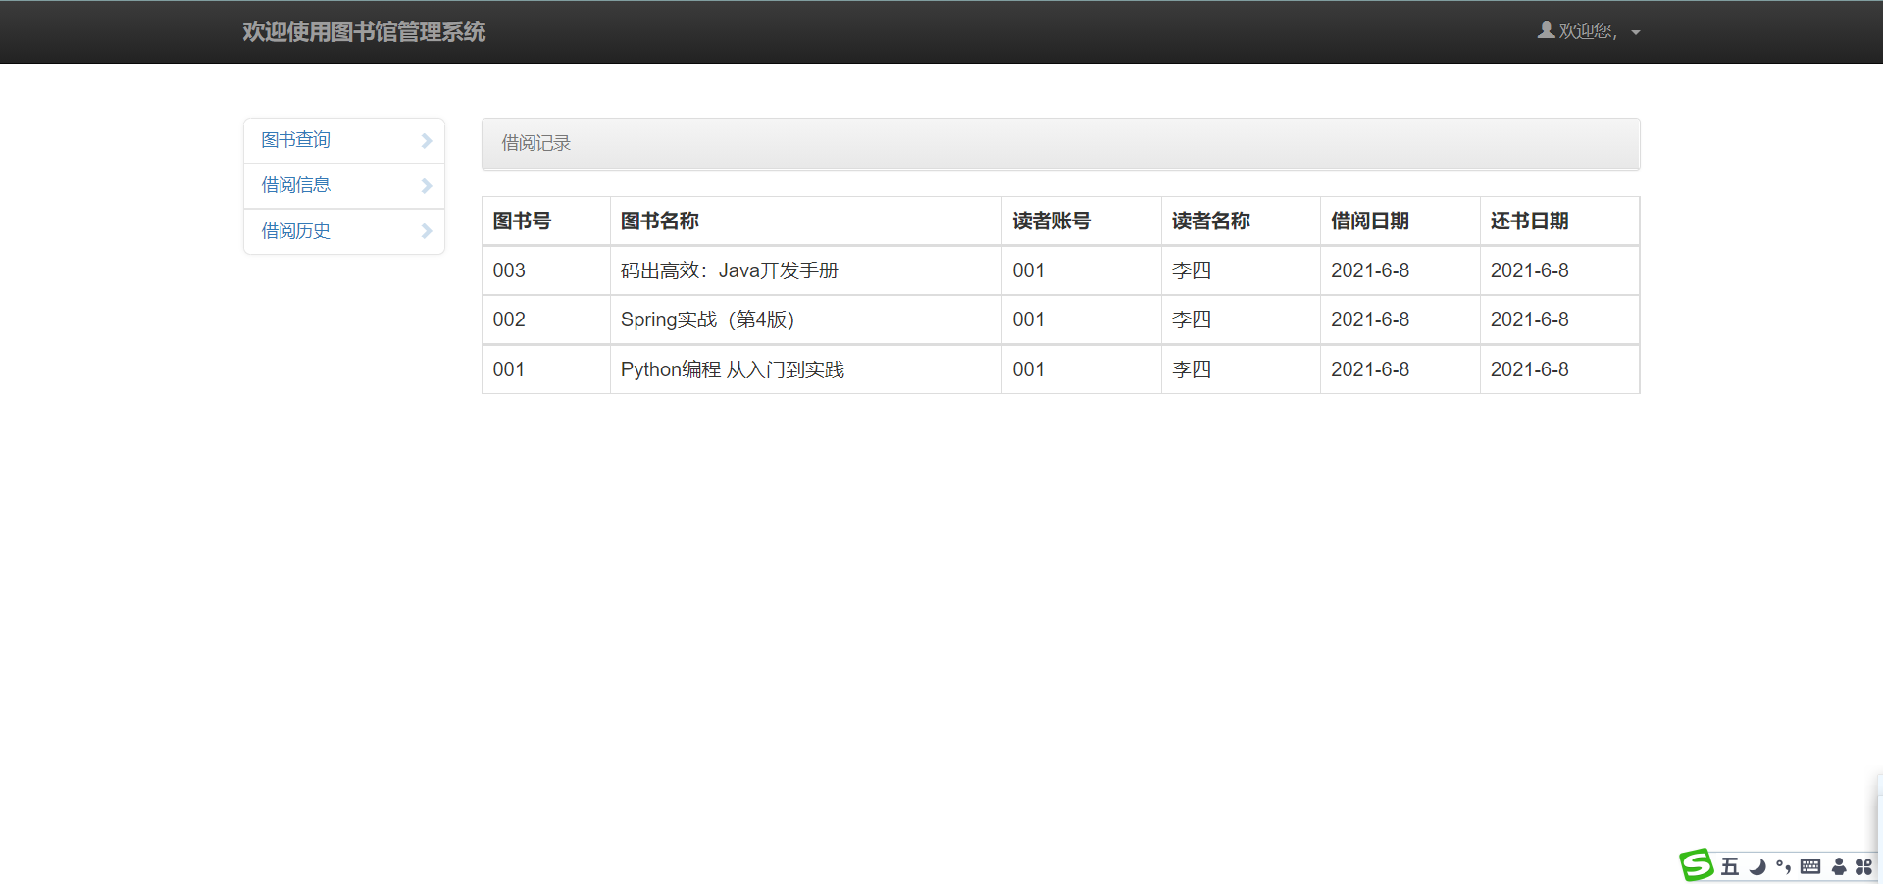The height and width of the screenshot is (884, 1883).
Task: Click the 借阅记录 panel heading
Action: [x=1060, y=144]
